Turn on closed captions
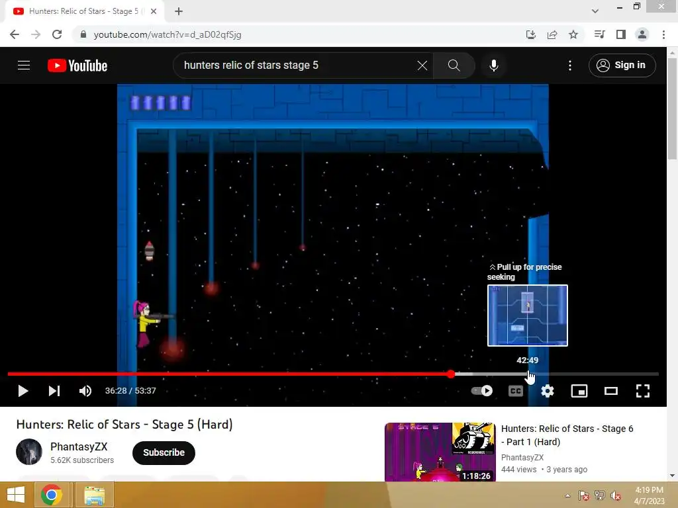678x508 pixels. point(515,391)
